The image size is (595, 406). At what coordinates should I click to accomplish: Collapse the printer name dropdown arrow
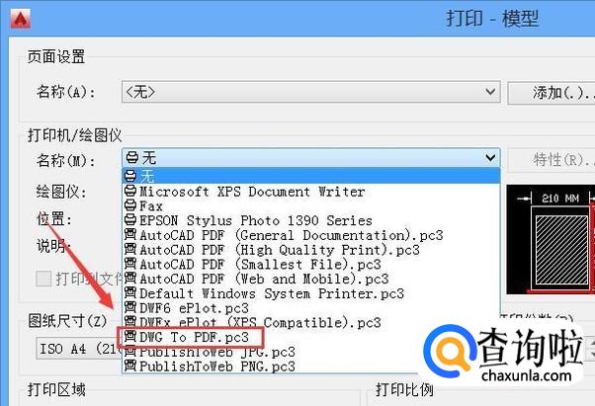[x=490, y=157]
